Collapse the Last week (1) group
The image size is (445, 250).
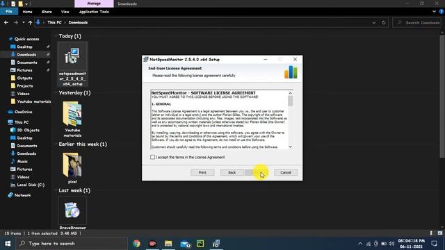click(x=56, y=190)
